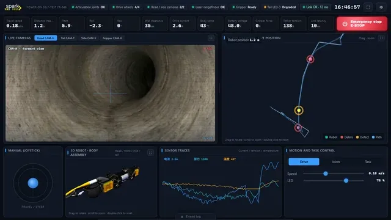Click the LED brightness slider handle

point(346,180)
